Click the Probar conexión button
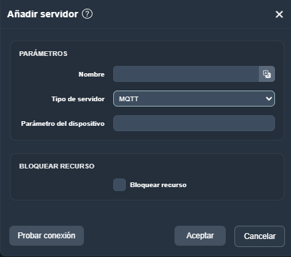The height and width of the screenshot is (257, 291). pyautogui.click(x=47, y=236)
